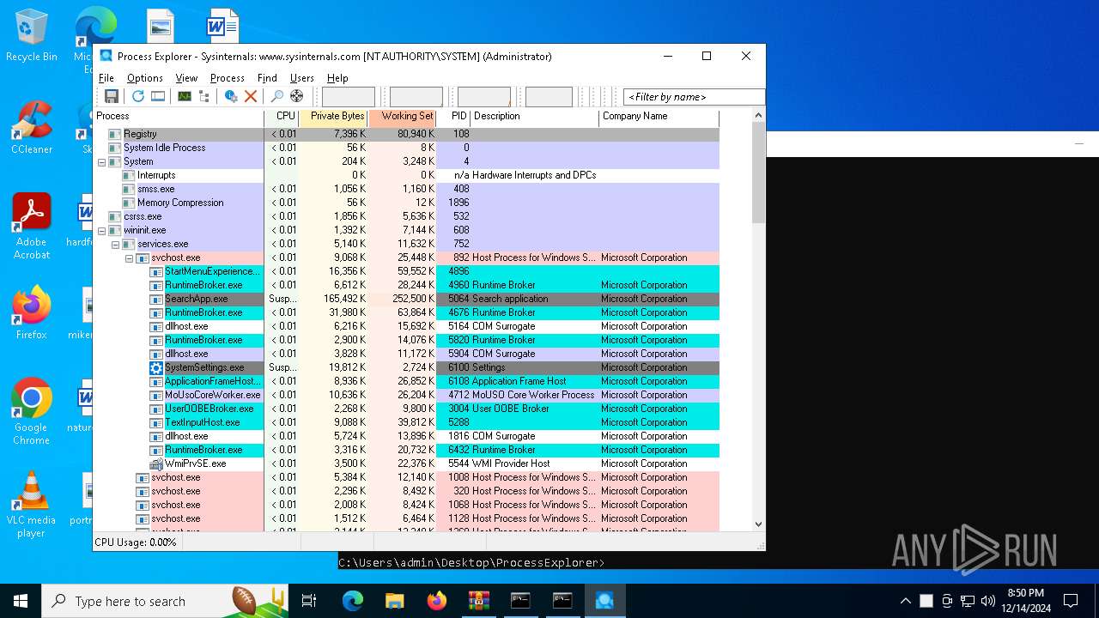
Task: Click the red X Kill Process icon
Action: 251,96
